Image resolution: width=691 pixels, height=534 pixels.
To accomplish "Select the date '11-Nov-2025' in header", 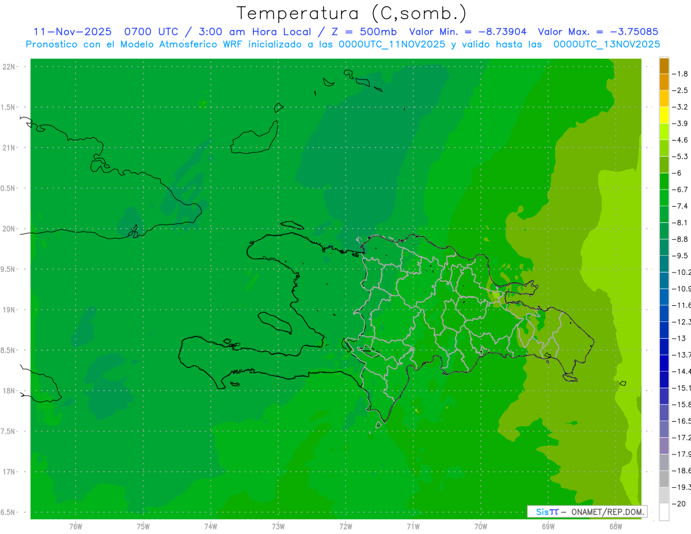I will 72,32.
